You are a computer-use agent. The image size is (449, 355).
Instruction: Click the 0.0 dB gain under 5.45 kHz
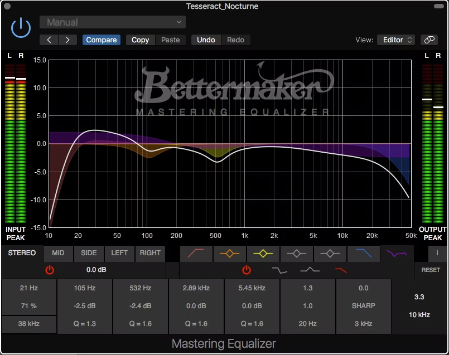(252, 306)
